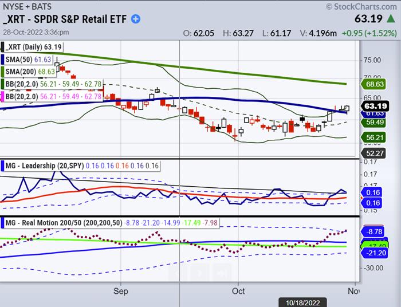Click the blue plus icon beside Retail ETF

[x=136, y=19]
